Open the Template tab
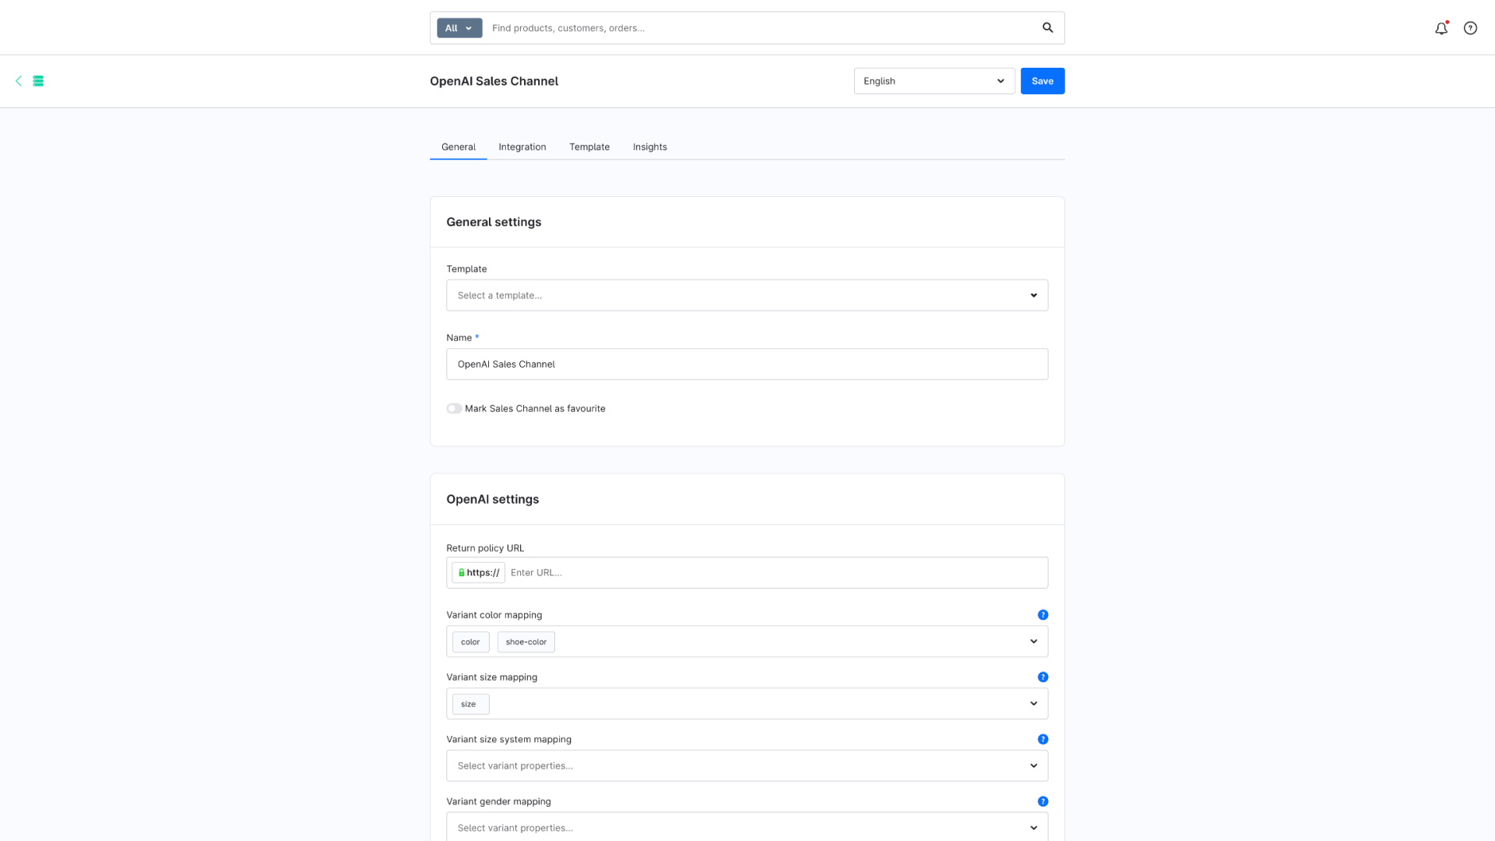The image size is (1495, 841). coord(589,147)
